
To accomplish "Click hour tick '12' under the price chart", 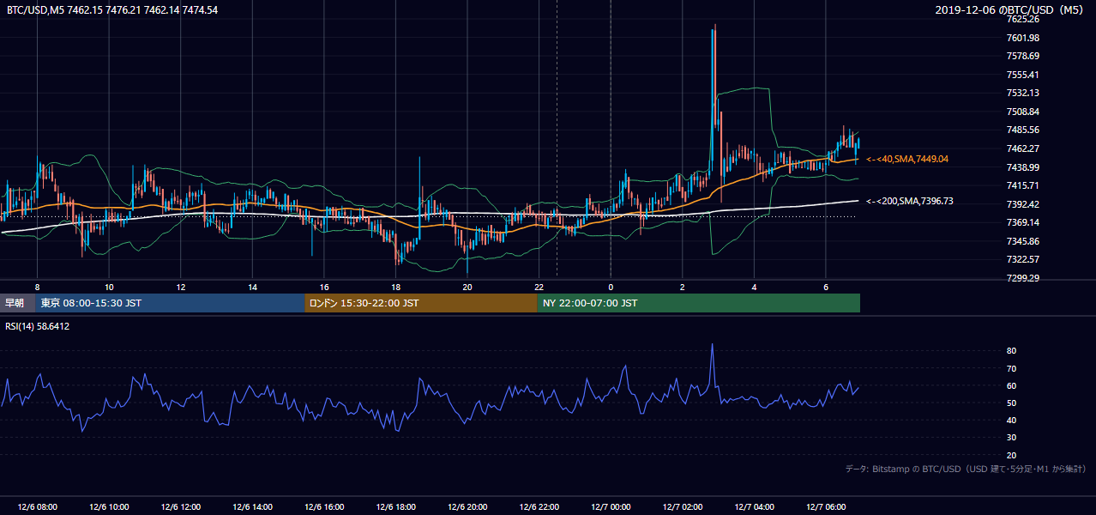I will pyautogui.click(x=180, y=287).
